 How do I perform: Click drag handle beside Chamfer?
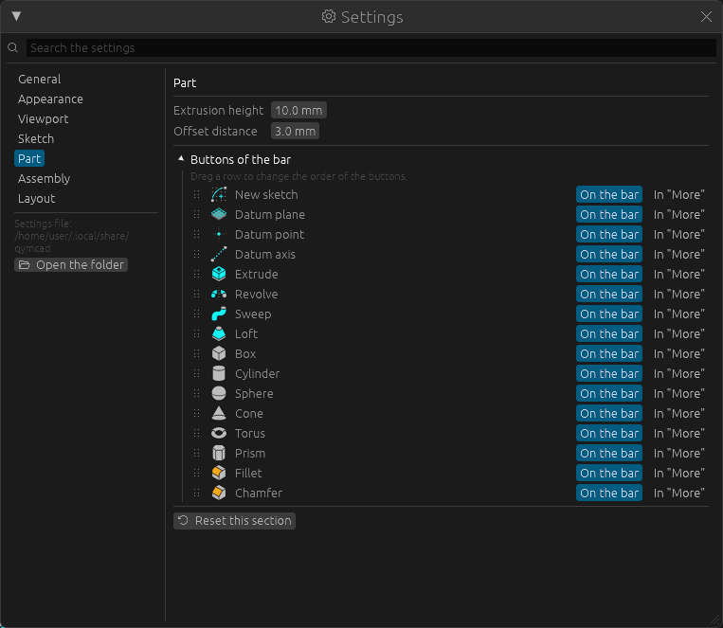click(x=196, y=493)
